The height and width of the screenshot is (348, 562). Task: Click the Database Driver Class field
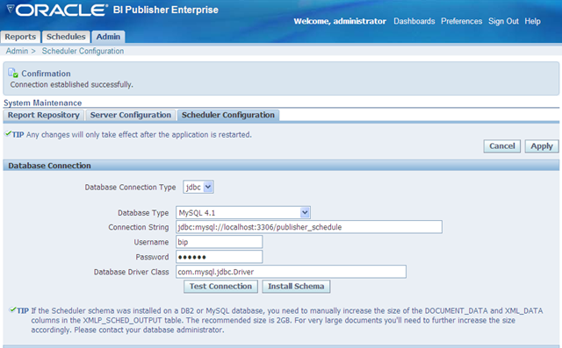tap(291, 272)
